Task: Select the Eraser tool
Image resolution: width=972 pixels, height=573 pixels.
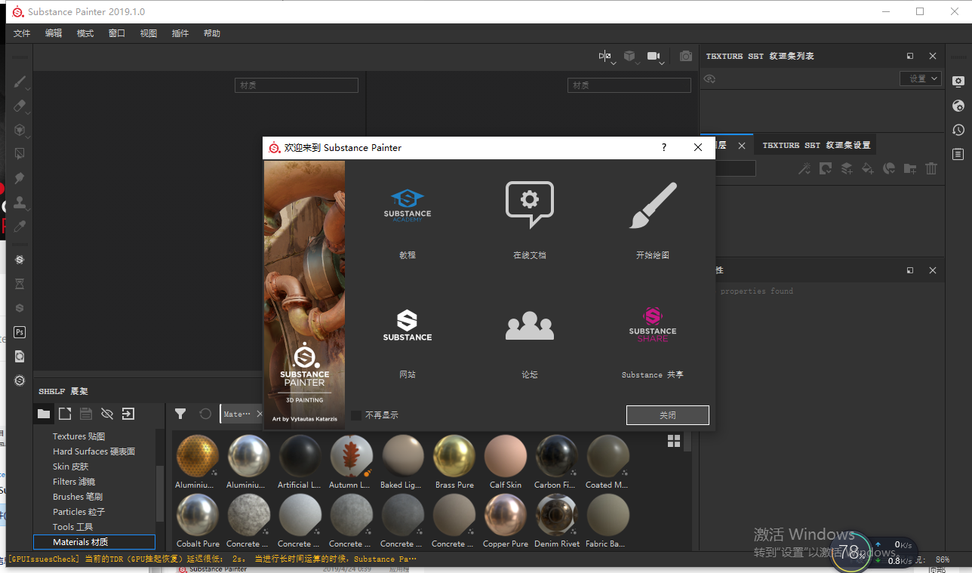Action: (20, 106)
